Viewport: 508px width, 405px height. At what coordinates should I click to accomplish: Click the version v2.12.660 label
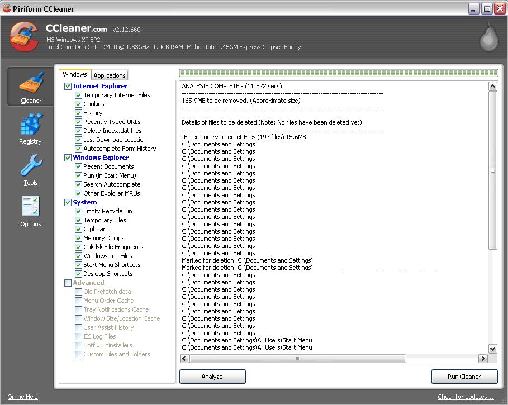click(x=126, y=30)
